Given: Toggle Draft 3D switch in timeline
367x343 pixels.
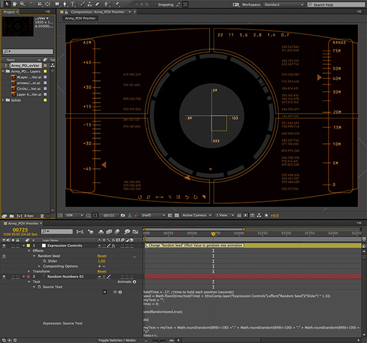Looking at the screenshot, I should click(91, 232).
